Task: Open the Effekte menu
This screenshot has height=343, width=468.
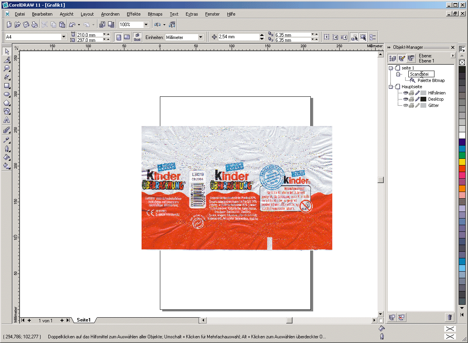Action: [134, 14]
